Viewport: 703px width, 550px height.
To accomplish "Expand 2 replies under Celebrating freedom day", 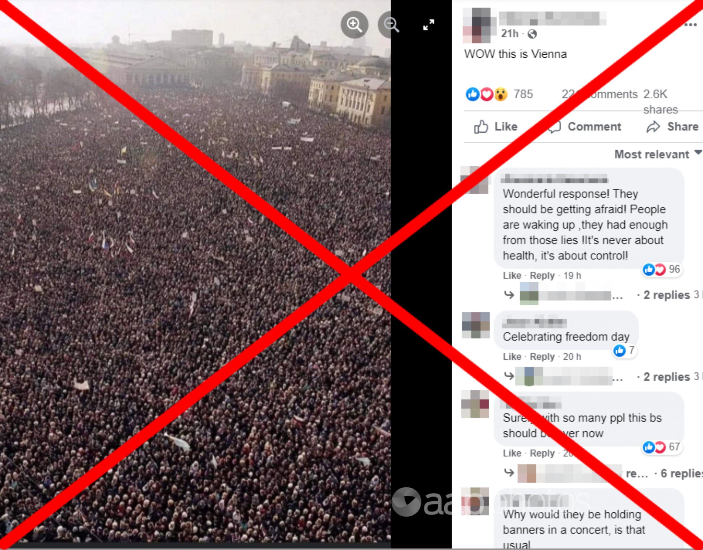I will coord(666,377).
